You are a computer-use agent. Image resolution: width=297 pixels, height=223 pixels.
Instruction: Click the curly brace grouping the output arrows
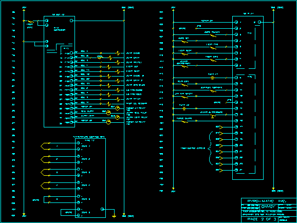[210, 148]
